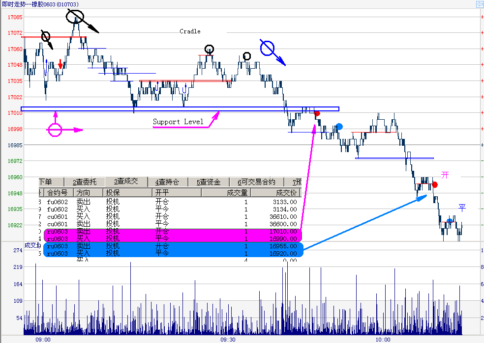
Task: Click the 成交价 column header
Action: click(x=286, y=192)
